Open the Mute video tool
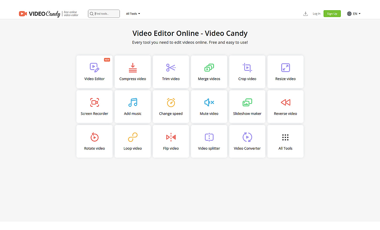 (x=209, y=107)
